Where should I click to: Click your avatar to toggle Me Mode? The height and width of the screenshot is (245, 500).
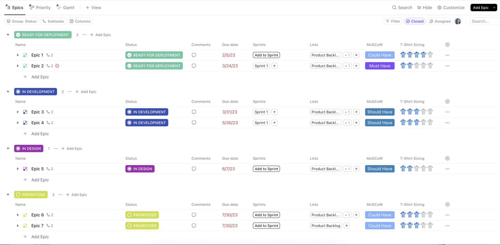tap(458, 21)
